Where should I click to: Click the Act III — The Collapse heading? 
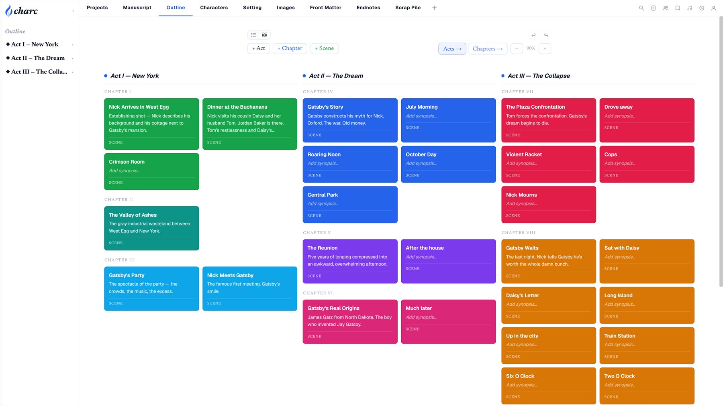point(539,76)
